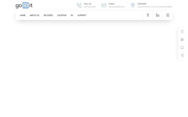Open the Facebook page icon
Image resolution: width=188 pixels, height=117 pixels.
tap(148, 15)
